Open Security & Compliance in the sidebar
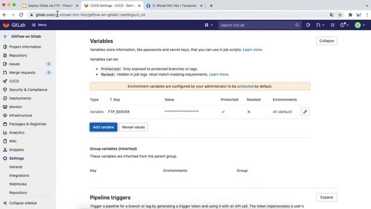Viewport: 371px width, 209px height. [x=28, y=89]
